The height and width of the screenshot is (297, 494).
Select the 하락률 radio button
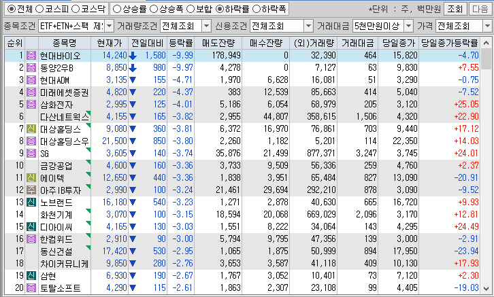220,9
